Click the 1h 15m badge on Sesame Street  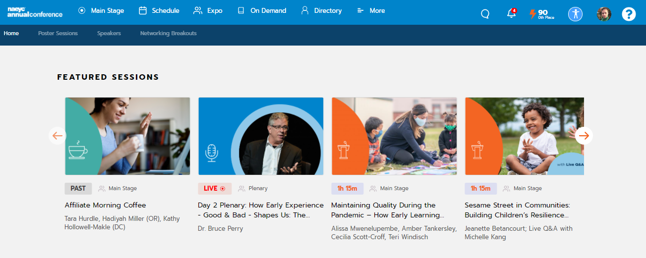pyautogui.click(x=480, y=188)
